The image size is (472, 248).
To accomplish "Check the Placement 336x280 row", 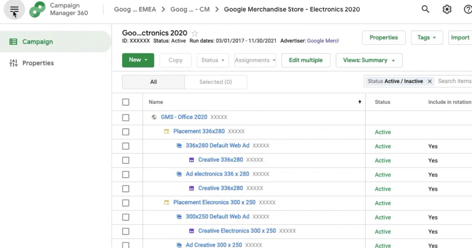I will 126,132.
